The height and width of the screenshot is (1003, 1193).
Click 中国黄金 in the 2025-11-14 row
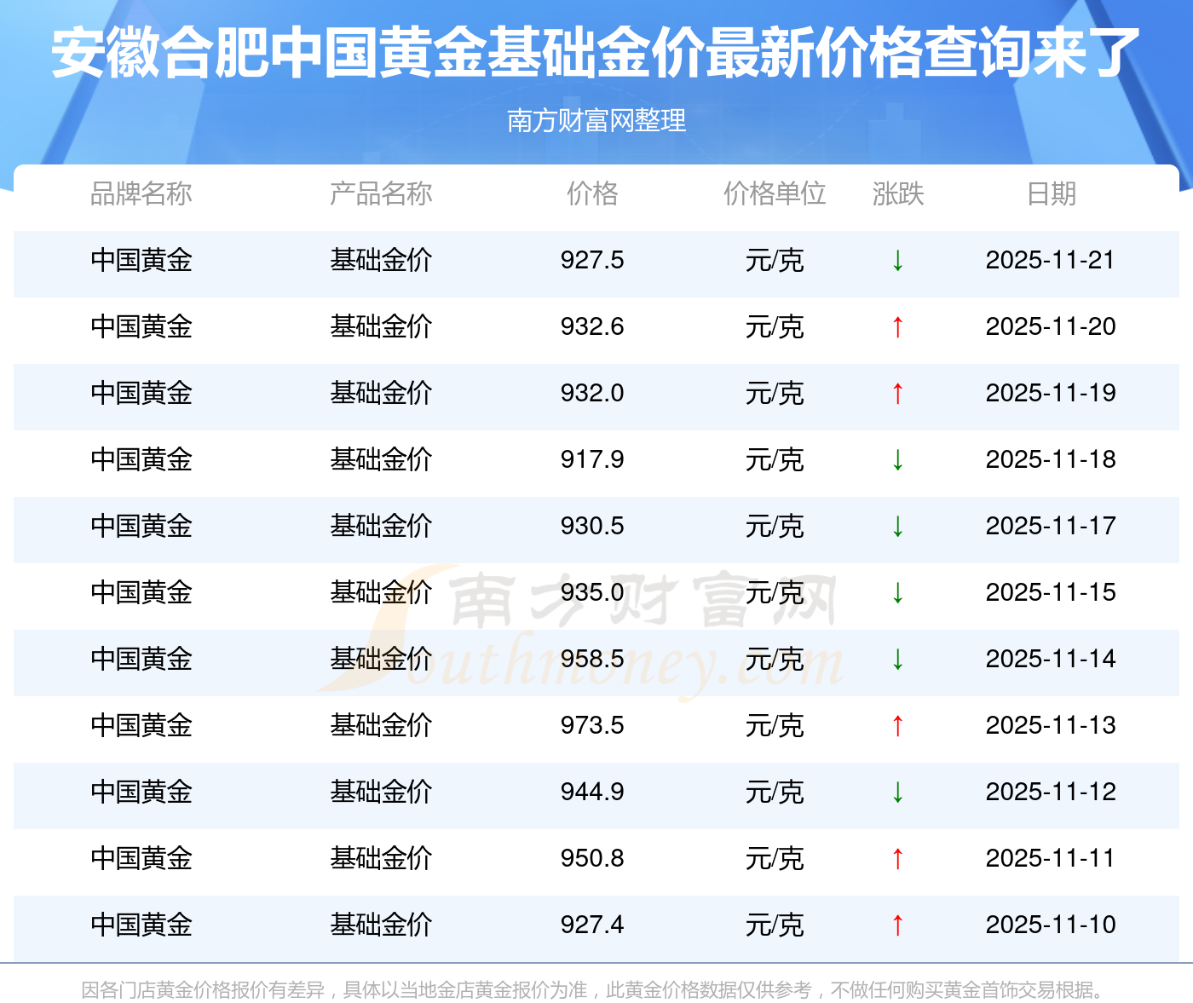click(141, 659)
